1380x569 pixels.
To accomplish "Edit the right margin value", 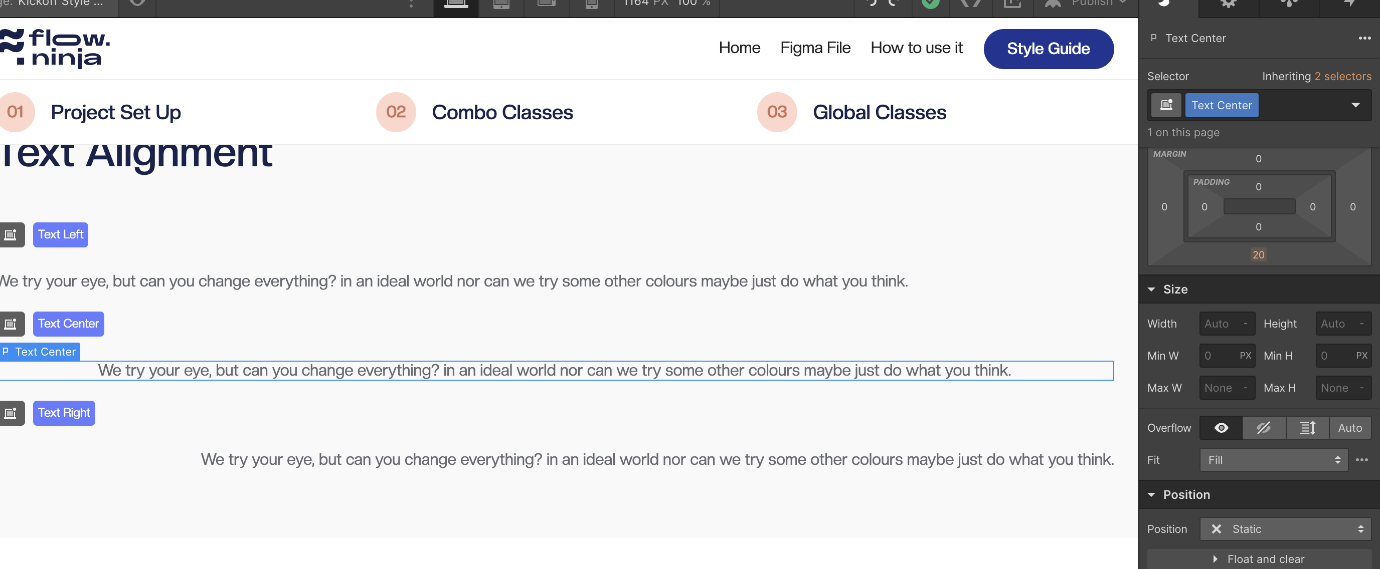I will [1353, 207].
